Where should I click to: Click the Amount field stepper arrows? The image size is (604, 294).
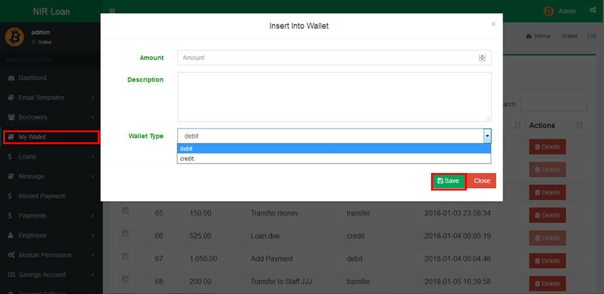tap(482, 58)
